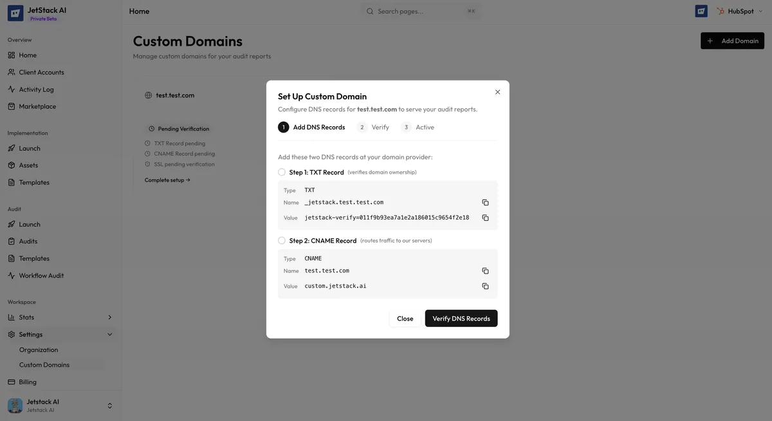The height and width of the screenshot is (421, 772).
Task: Click the Activity Log icon
Action: pyautogui.click(x=10, y=89)
